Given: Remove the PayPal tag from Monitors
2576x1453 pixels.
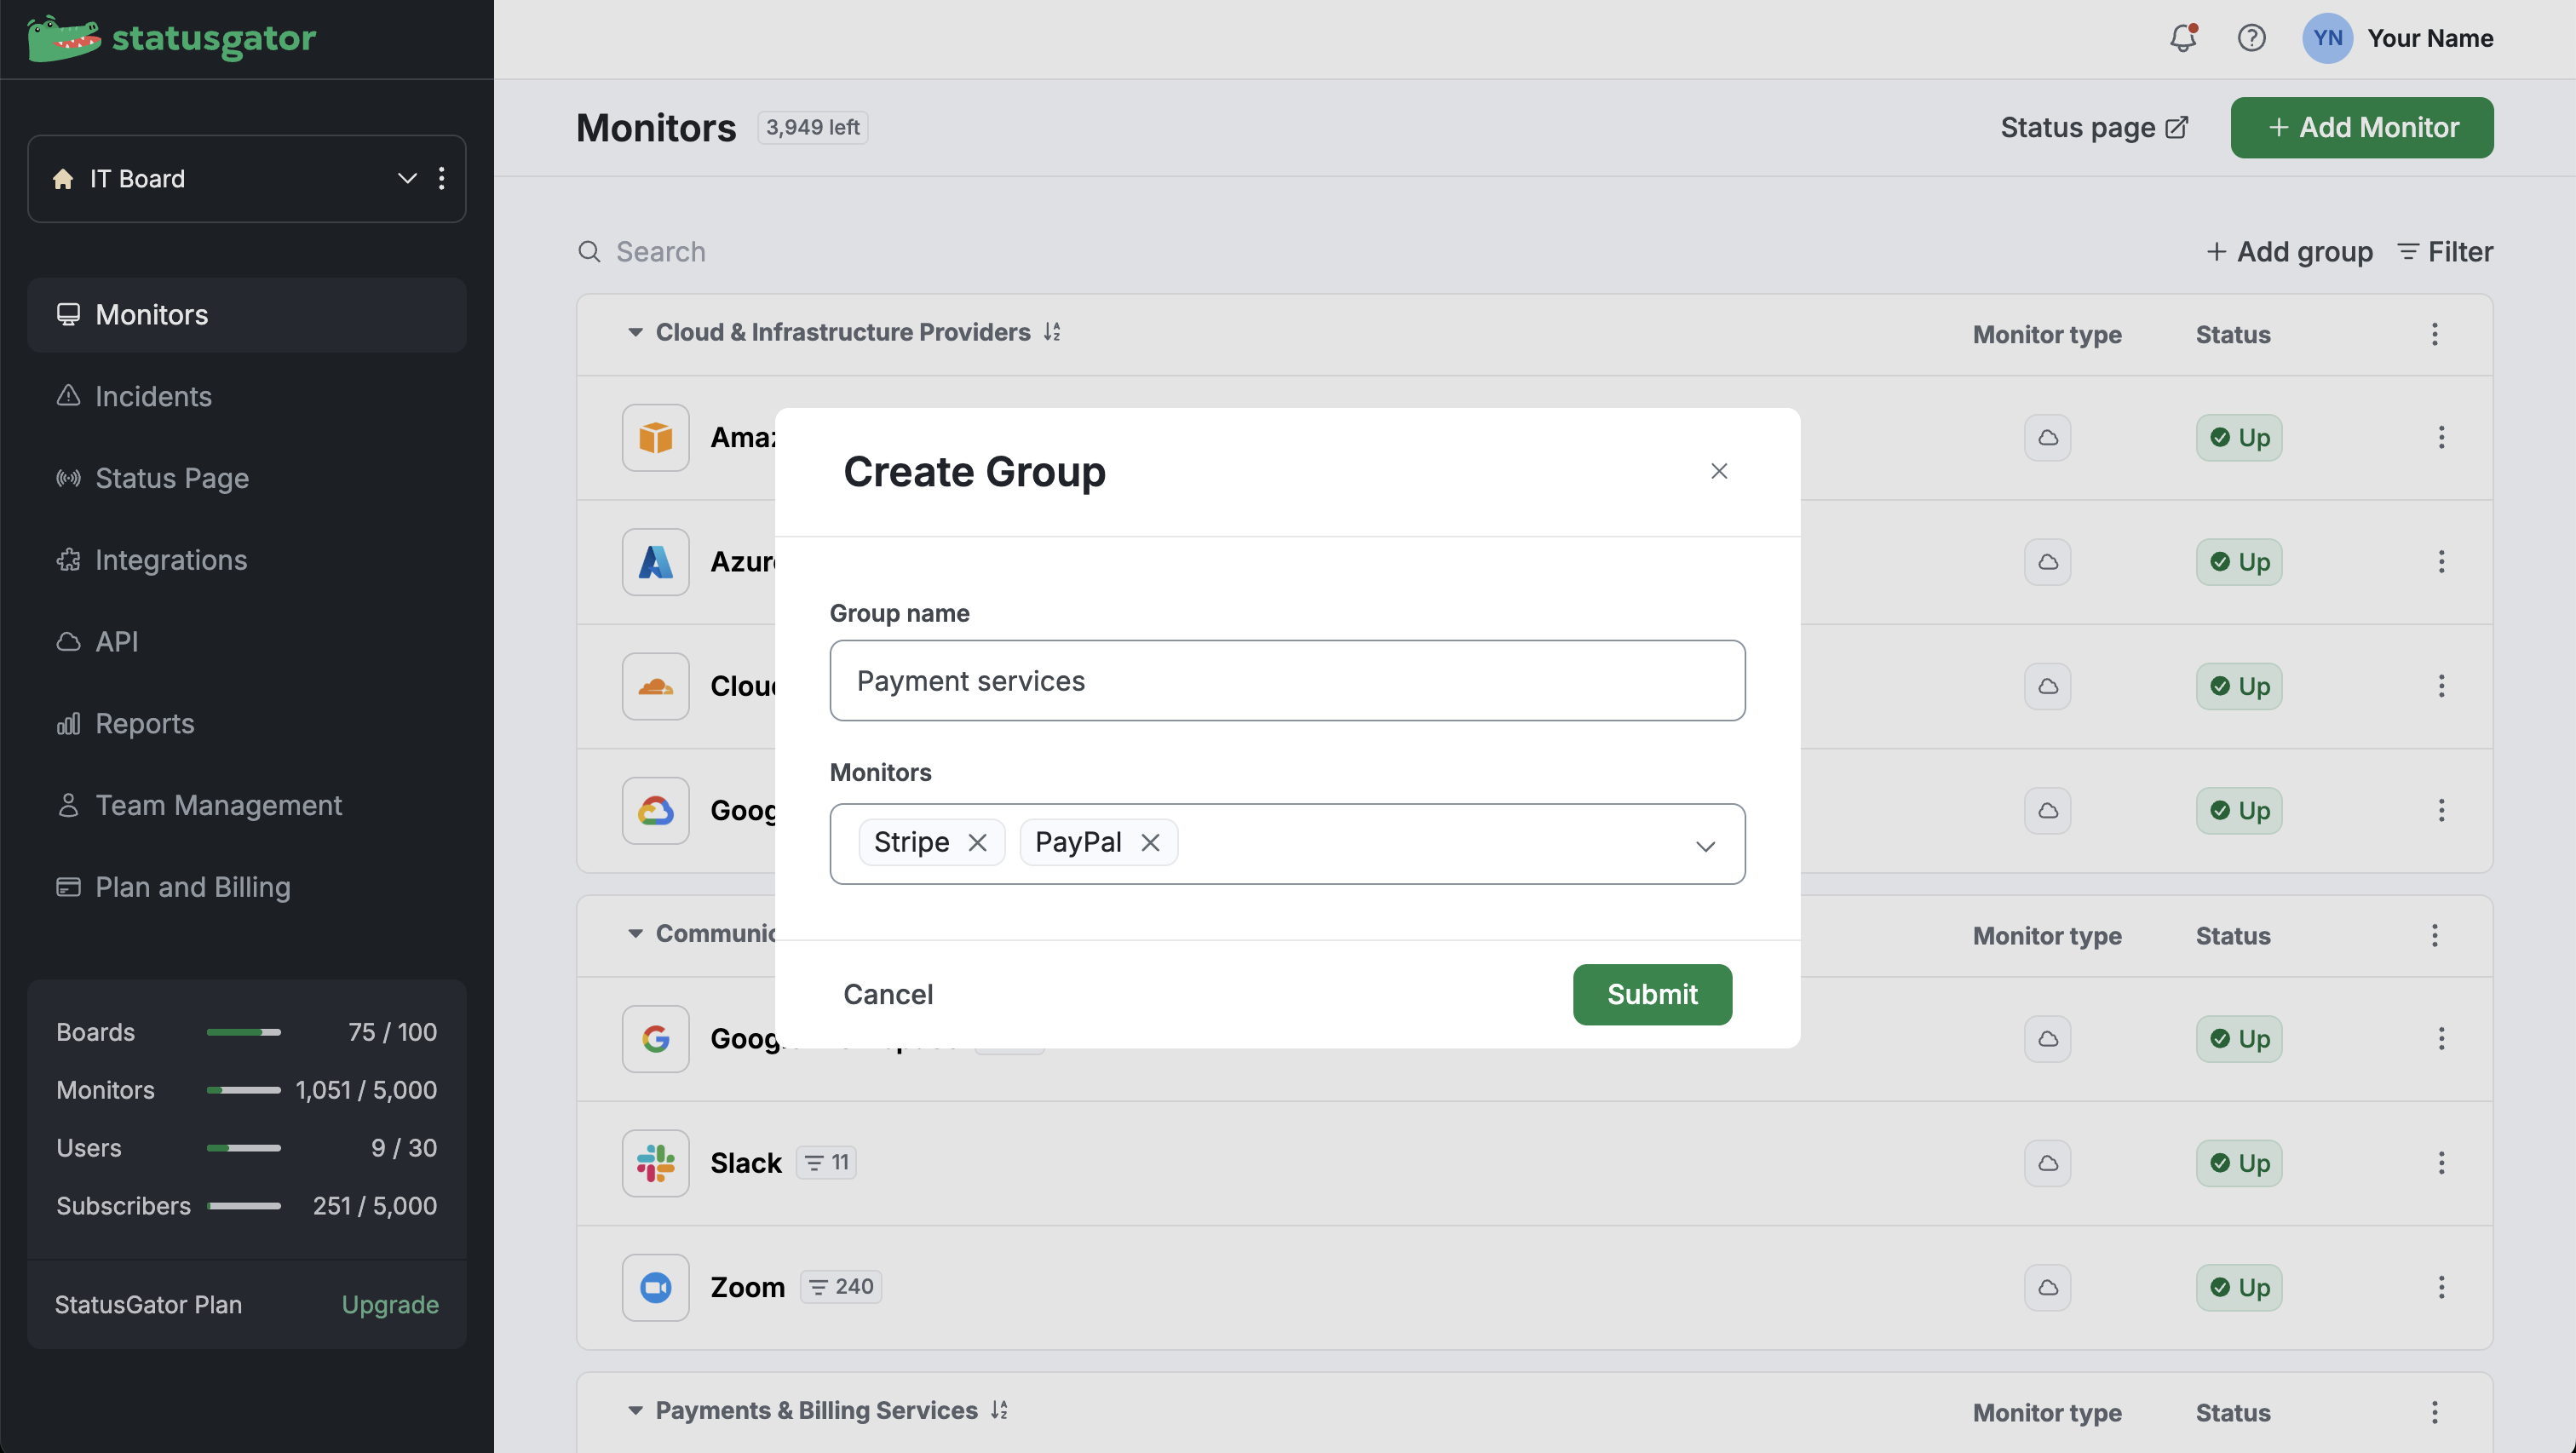Looking at the screenshot, I should point(1150,843).
